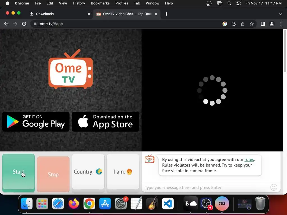This screenshot has height=215, width=287.
Task: Open Spotlight search in menu bar
Action: click(x=229, y=3)
